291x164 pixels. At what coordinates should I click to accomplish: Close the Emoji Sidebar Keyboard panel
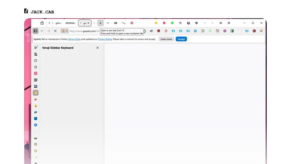(x=98, y=48)
